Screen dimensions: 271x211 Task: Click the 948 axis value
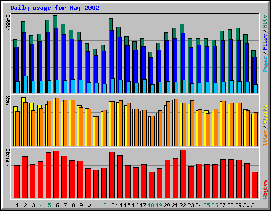click(8, 101)
